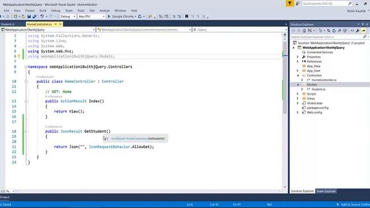Switch to the Student.cs editor tab
The image size is (370, 208).
click(x=8, y=24)
